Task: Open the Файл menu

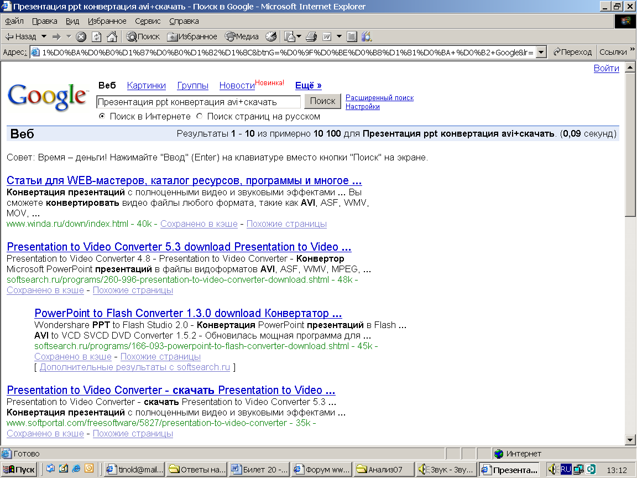Action: tap(14, 21)
